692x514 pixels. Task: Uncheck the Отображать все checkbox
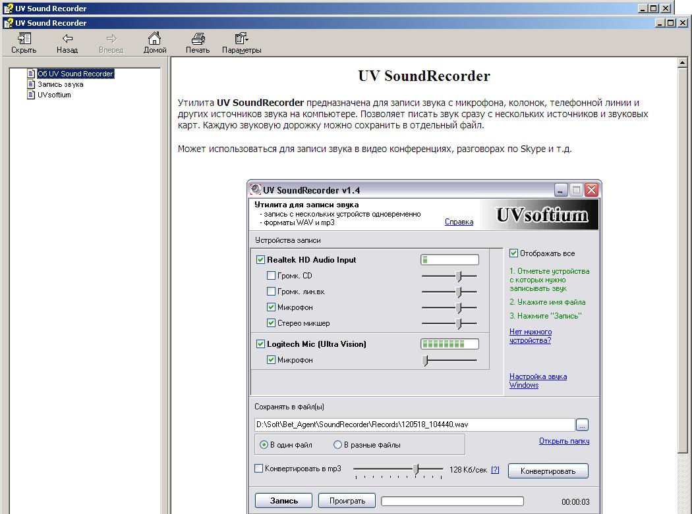click(x=514, y=253)
